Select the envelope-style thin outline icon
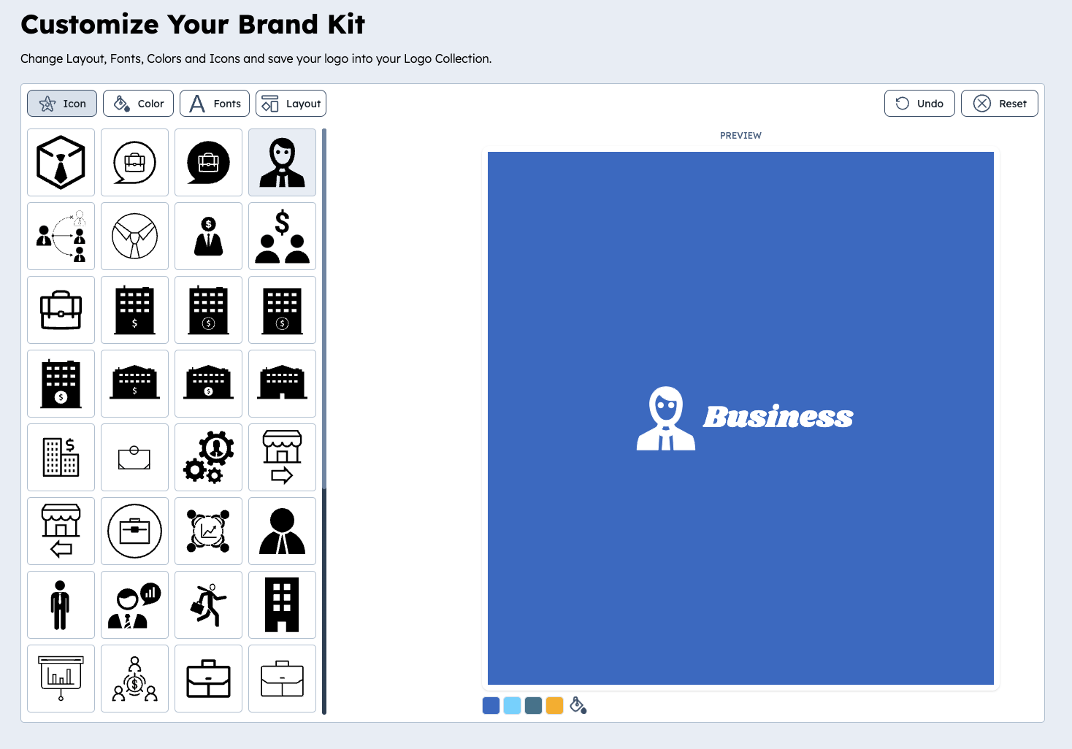 click(x=134, y=458)
